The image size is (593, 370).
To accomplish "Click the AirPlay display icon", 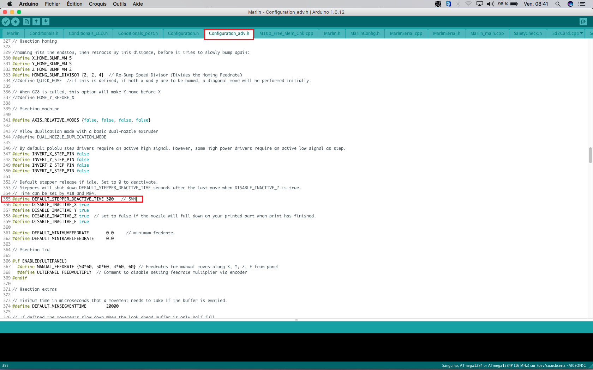I will (x=479, y=4).
